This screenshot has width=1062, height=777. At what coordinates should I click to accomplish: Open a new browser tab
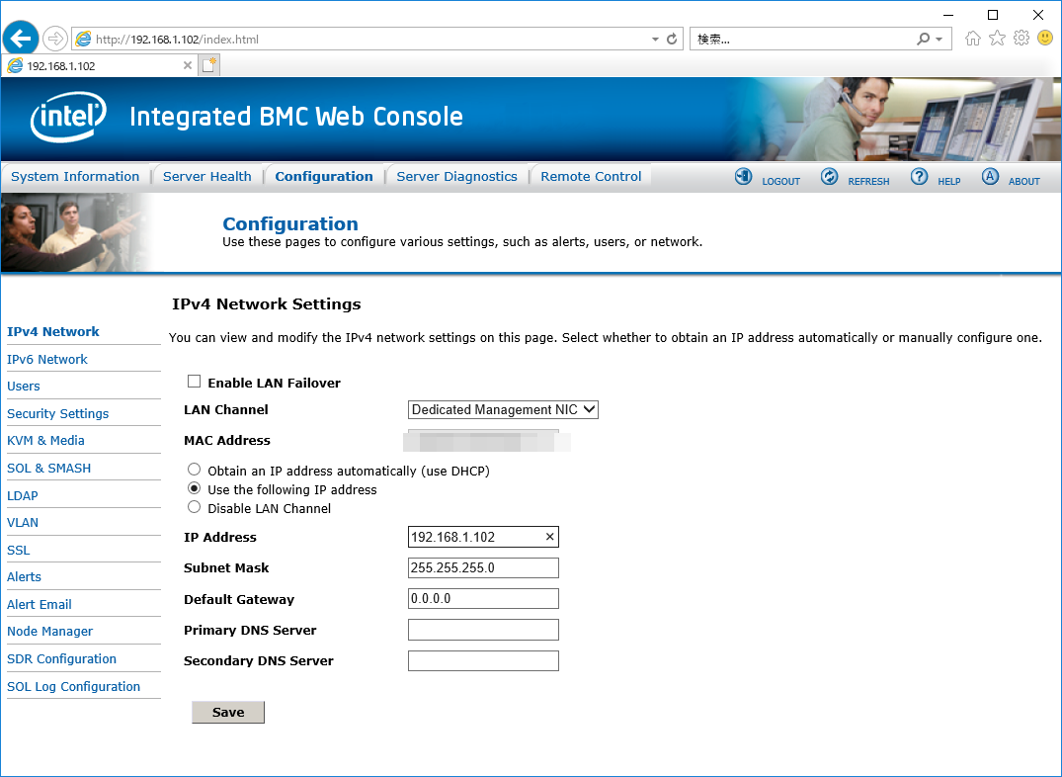(x=209, y=65)
